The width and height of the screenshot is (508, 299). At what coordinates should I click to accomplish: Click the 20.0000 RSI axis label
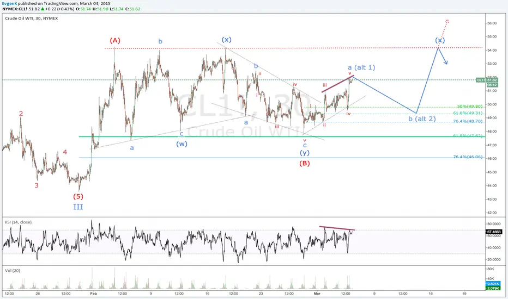point(494,259)
